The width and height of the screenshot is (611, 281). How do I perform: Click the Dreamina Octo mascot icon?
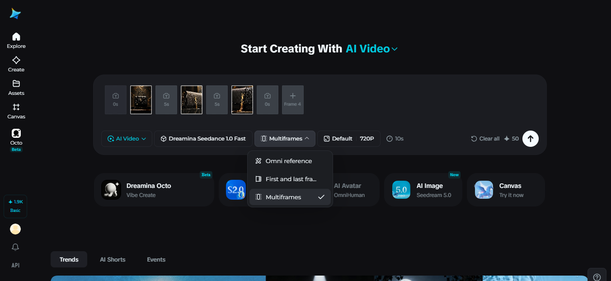tap(111, 190)
